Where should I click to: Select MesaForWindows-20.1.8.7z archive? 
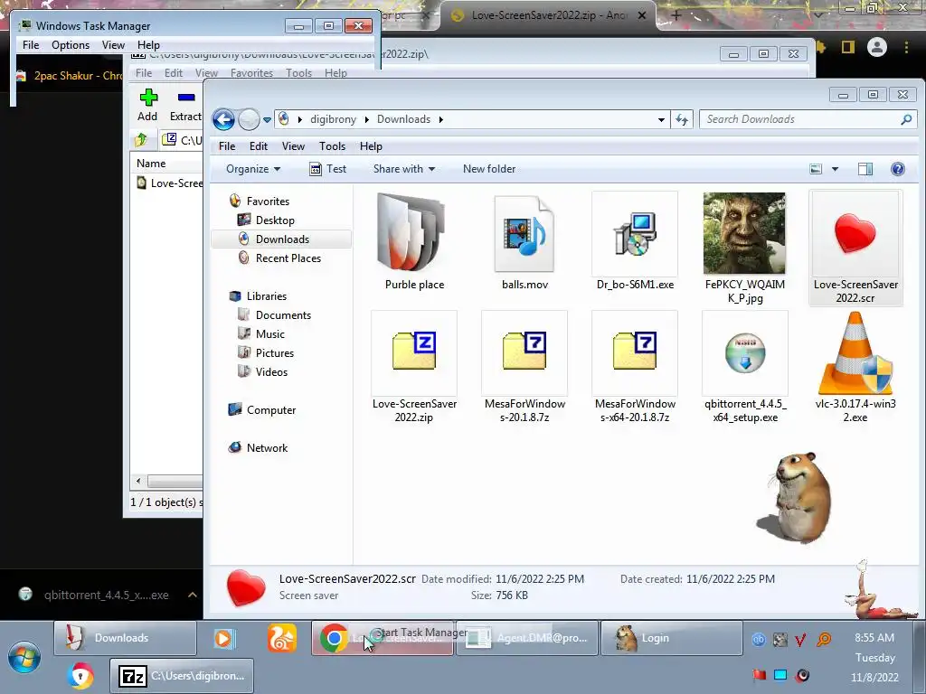click(x=524, y=367)
